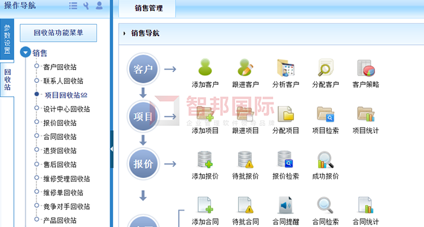Collapse the 销售 tree node
Screen dimensions: 424x227
click(x=25, y=53)
